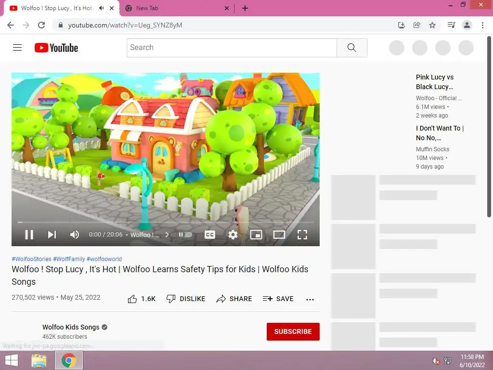Screen dimensions: 493x370
Task: Open the Chrome profile avatar
Action: coord(467,25)
